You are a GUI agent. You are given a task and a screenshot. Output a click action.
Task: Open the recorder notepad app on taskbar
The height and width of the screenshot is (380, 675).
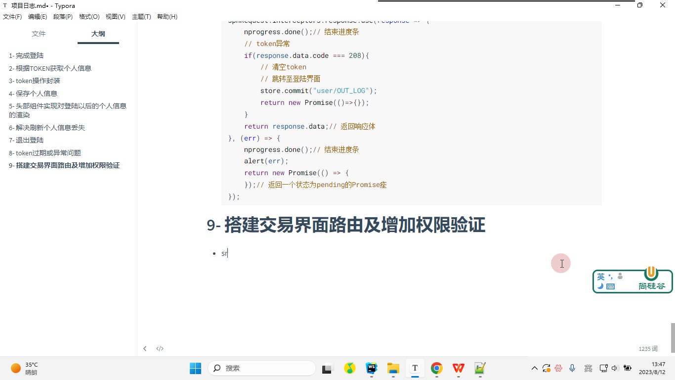(x=480, y=368)
